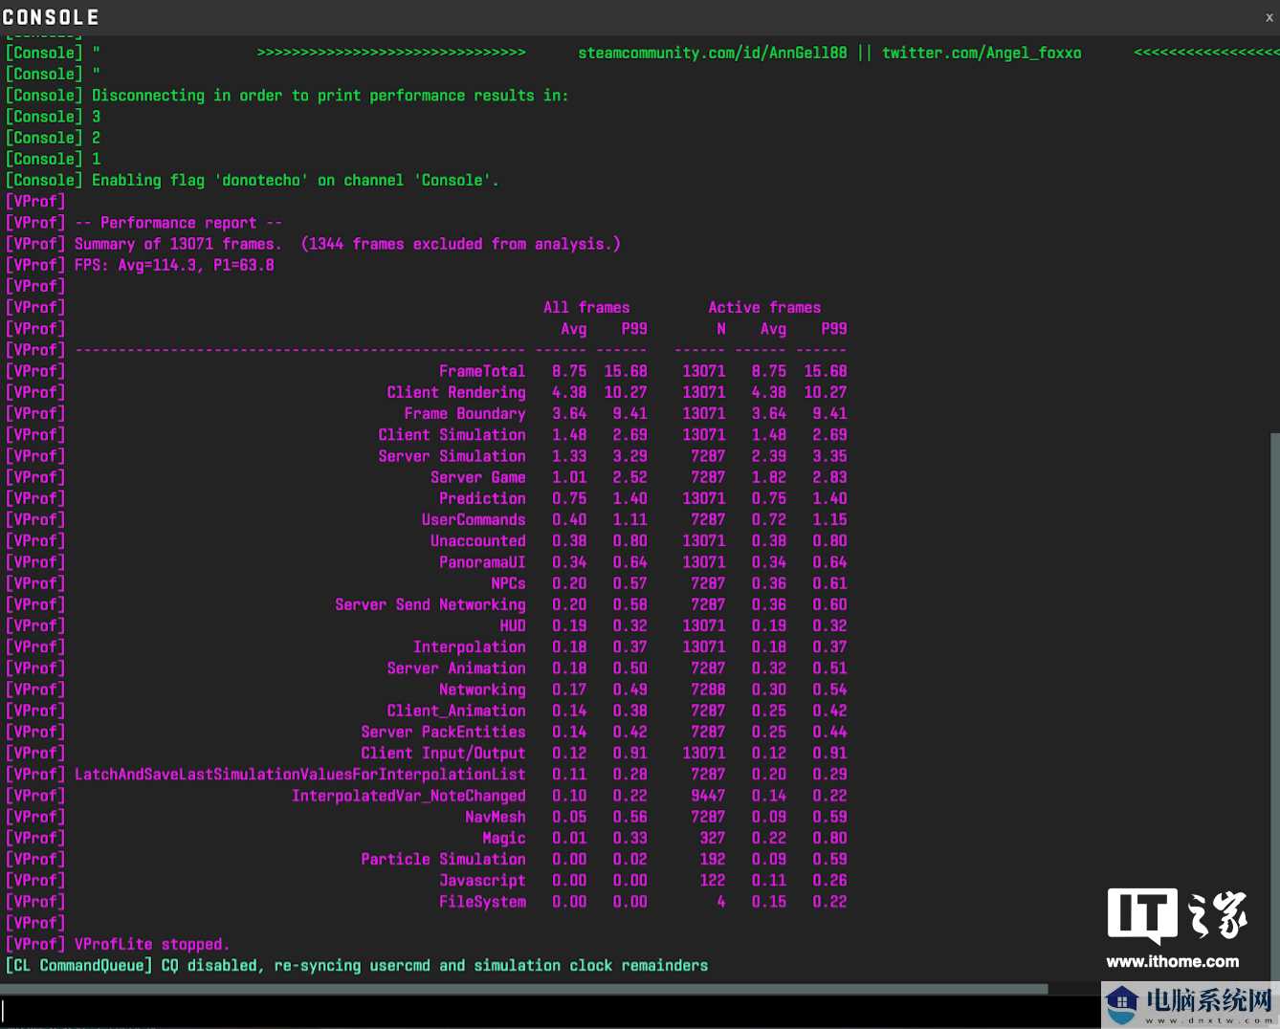Click the FrameTotal row label

[x=482, y=371]
